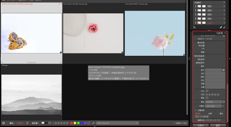Select the Crop tool below layers
Image resolution: width=231 pixels, height=127 pixels.
pos(194,27)
